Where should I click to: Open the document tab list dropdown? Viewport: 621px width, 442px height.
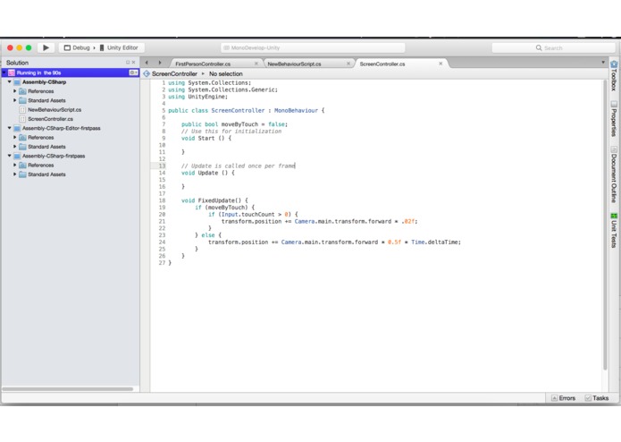pyautogui.click(x=603, y=63)
